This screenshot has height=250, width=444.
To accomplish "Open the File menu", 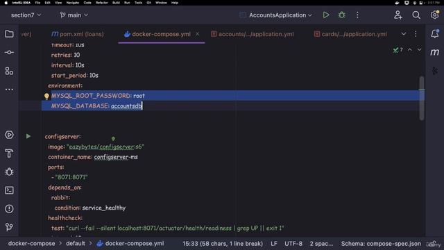I will pos(37,3).
